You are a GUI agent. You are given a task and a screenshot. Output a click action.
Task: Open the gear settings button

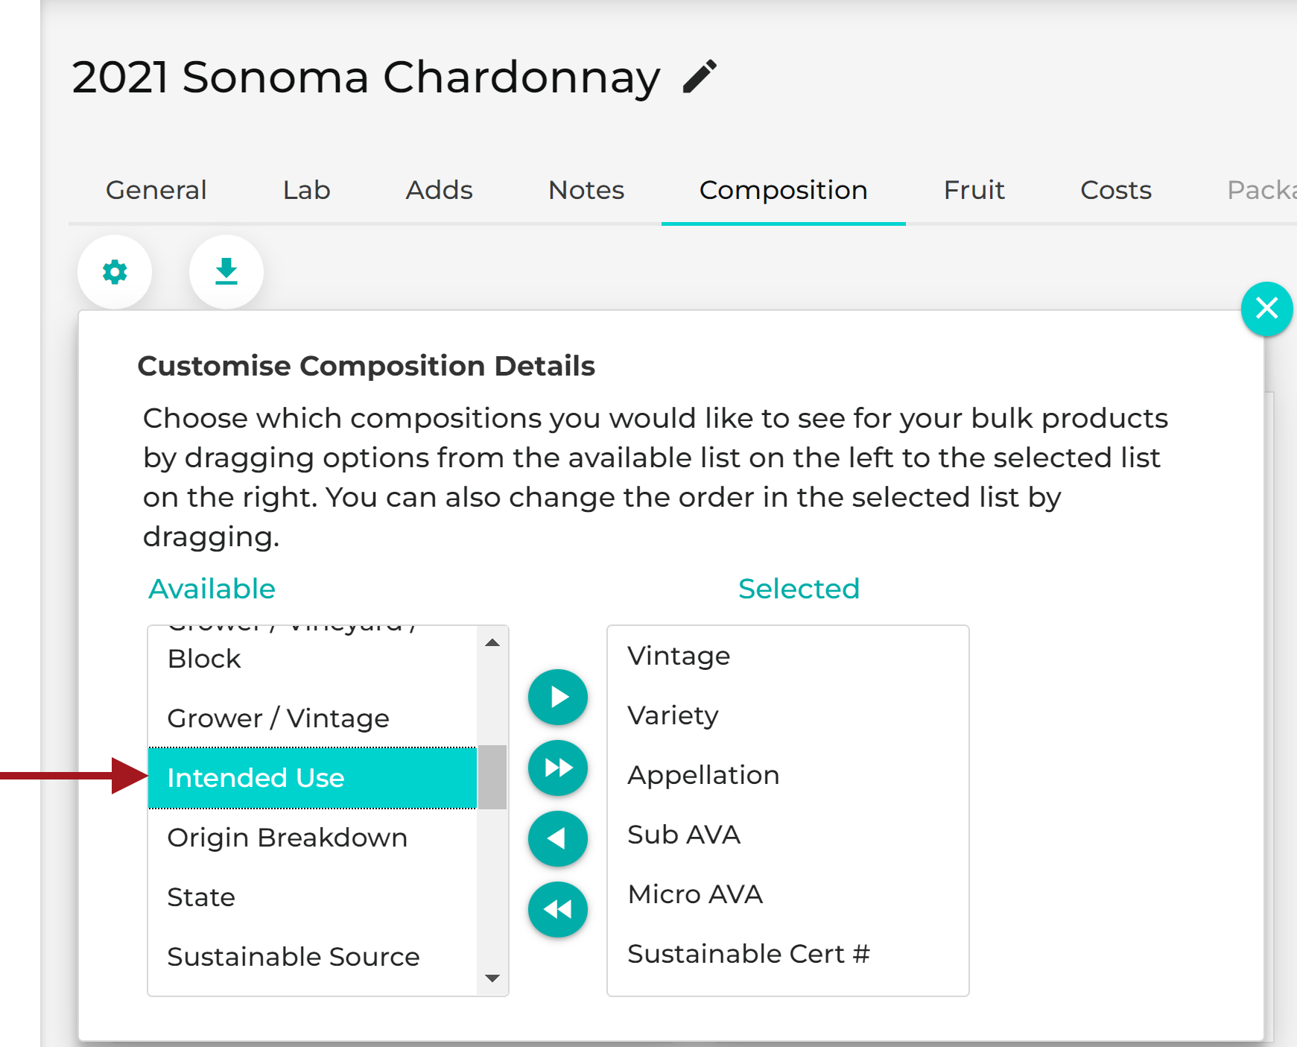115,272
